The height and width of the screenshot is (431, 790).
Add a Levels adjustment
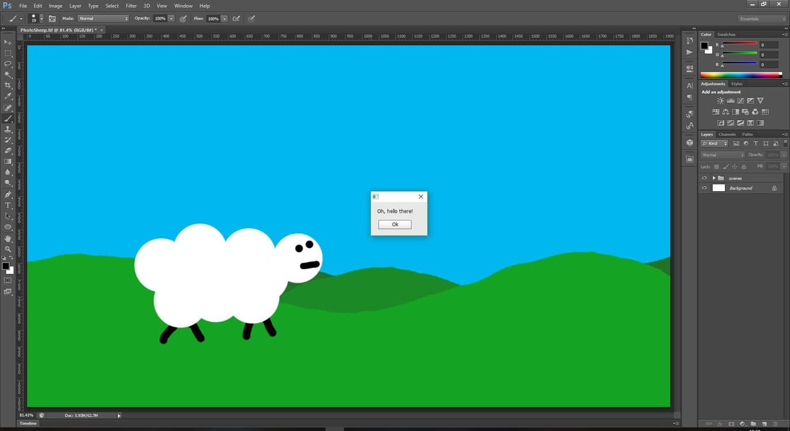[x=731, y=101]
